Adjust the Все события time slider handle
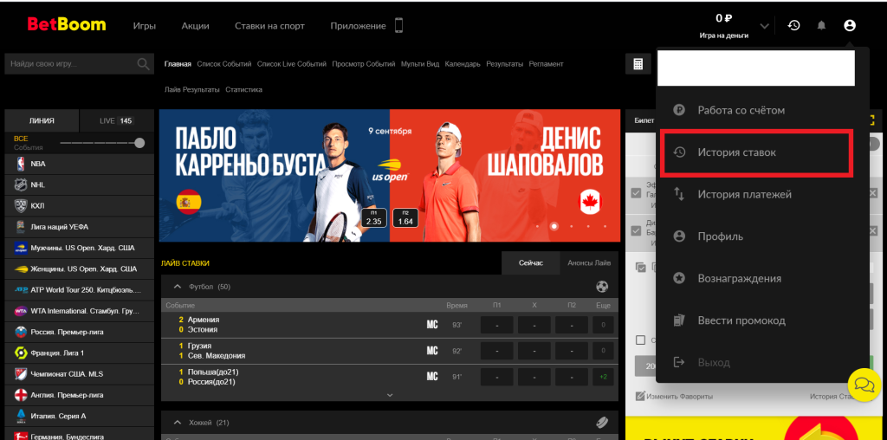Screen dimensions: 887x440 tap(139, 143)
